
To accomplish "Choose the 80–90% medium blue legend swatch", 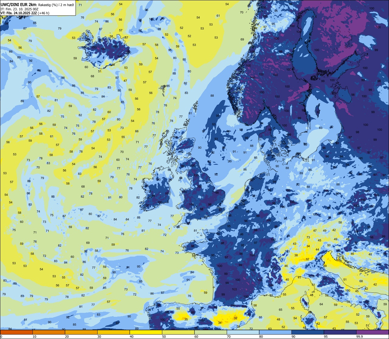I will pos(275,332).
